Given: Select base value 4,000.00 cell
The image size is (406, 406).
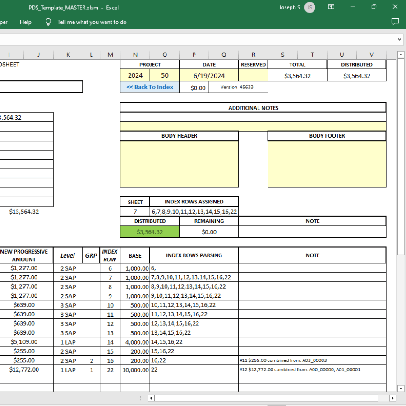Looking at the screenshot, I should pyautogui.click(x=135, y=342).
